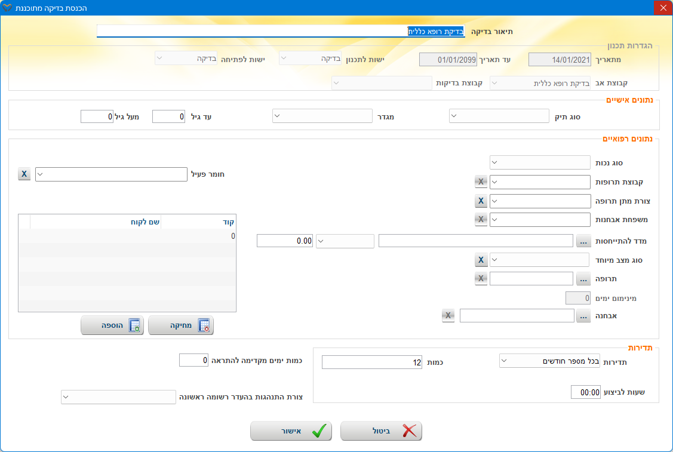This screenshot has height=452, width=673.
Task: Click the עד גיל input field
Action: pyautogui.click(x=168, y=116)
